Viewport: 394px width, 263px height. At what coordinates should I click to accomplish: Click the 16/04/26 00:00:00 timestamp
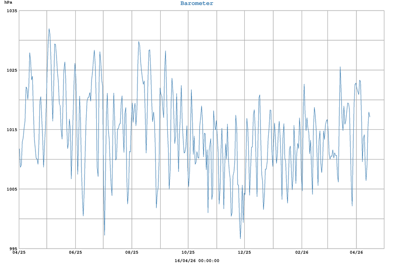click(197, 260)
